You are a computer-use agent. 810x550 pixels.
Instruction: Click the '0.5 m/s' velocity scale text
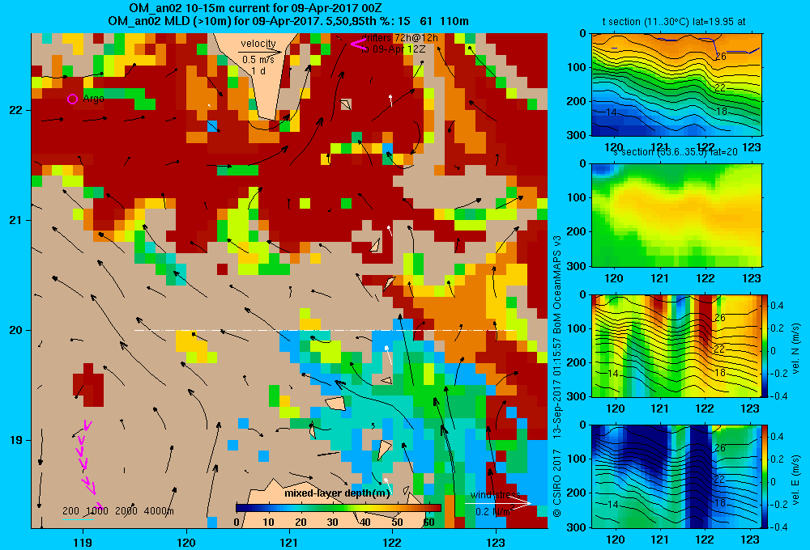pyautogui.click(x=258, y=60)
